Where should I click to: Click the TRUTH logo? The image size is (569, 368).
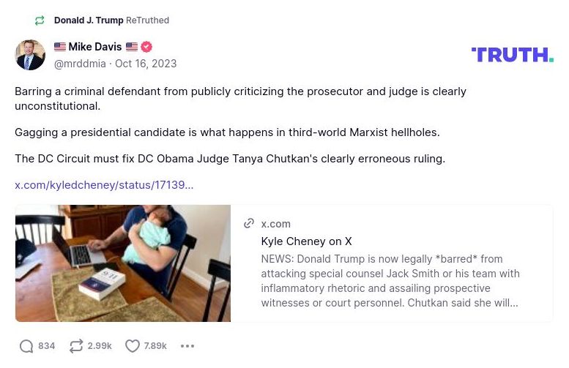coord(512,55)
